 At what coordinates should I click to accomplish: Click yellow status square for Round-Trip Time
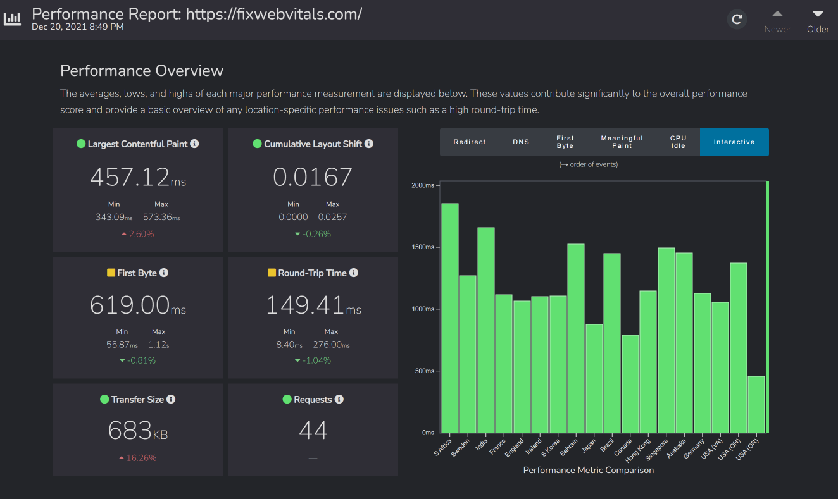272,273
